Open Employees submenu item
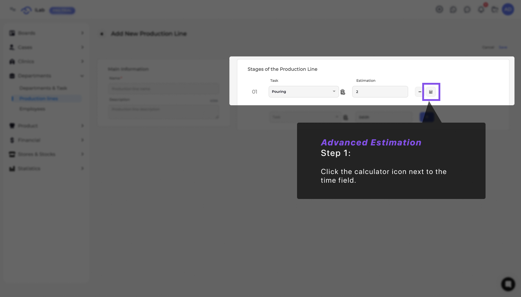 [32, 109]
